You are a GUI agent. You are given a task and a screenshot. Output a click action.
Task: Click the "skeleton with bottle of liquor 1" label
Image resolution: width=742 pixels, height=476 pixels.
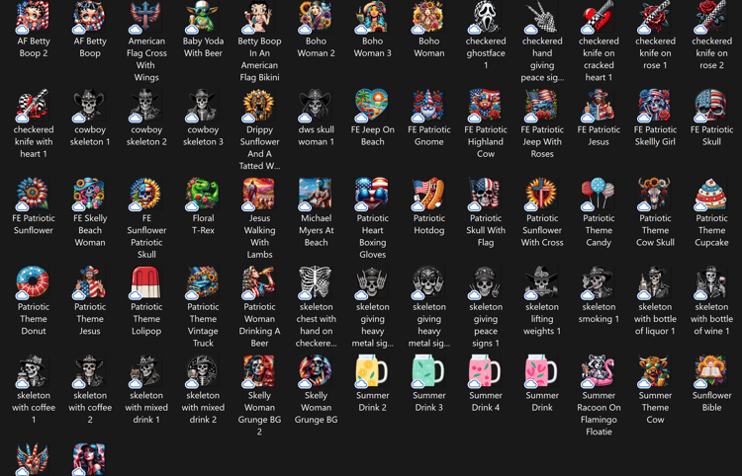[x=655, y=319]
